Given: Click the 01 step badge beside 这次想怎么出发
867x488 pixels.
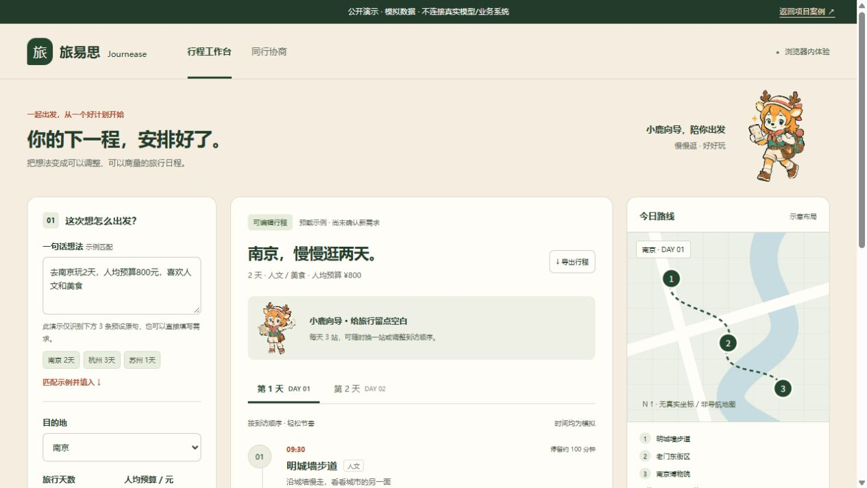Looking at the screenshot, I should 51,221.
